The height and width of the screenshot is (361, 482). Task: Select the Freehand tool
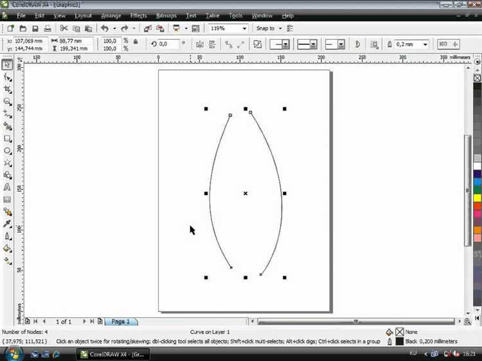7,114
